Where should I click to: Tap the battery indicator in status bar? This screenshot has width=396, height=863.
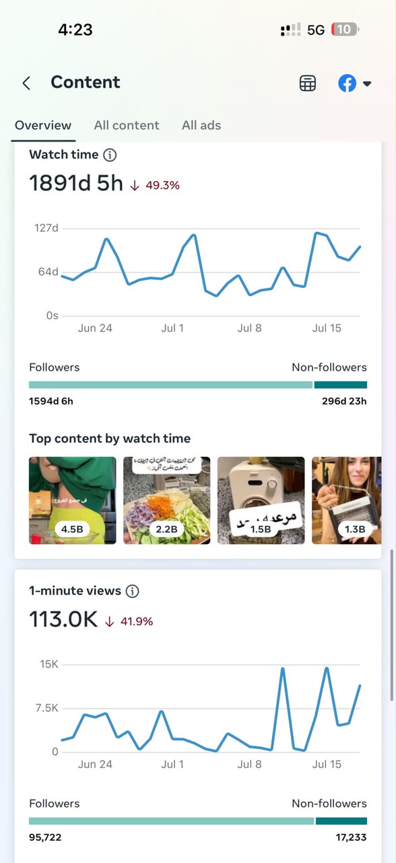(x=345, y=30)
